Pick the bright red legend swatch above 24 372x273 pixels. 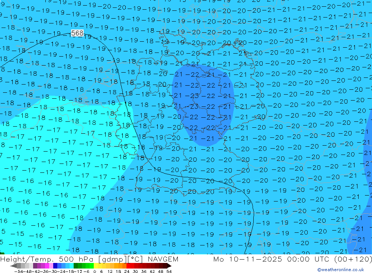point(128,266)
